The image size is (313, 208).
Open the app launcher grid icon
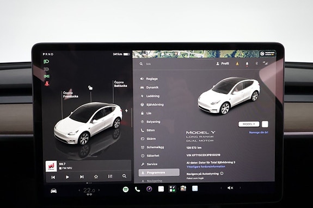coord(172,188)
